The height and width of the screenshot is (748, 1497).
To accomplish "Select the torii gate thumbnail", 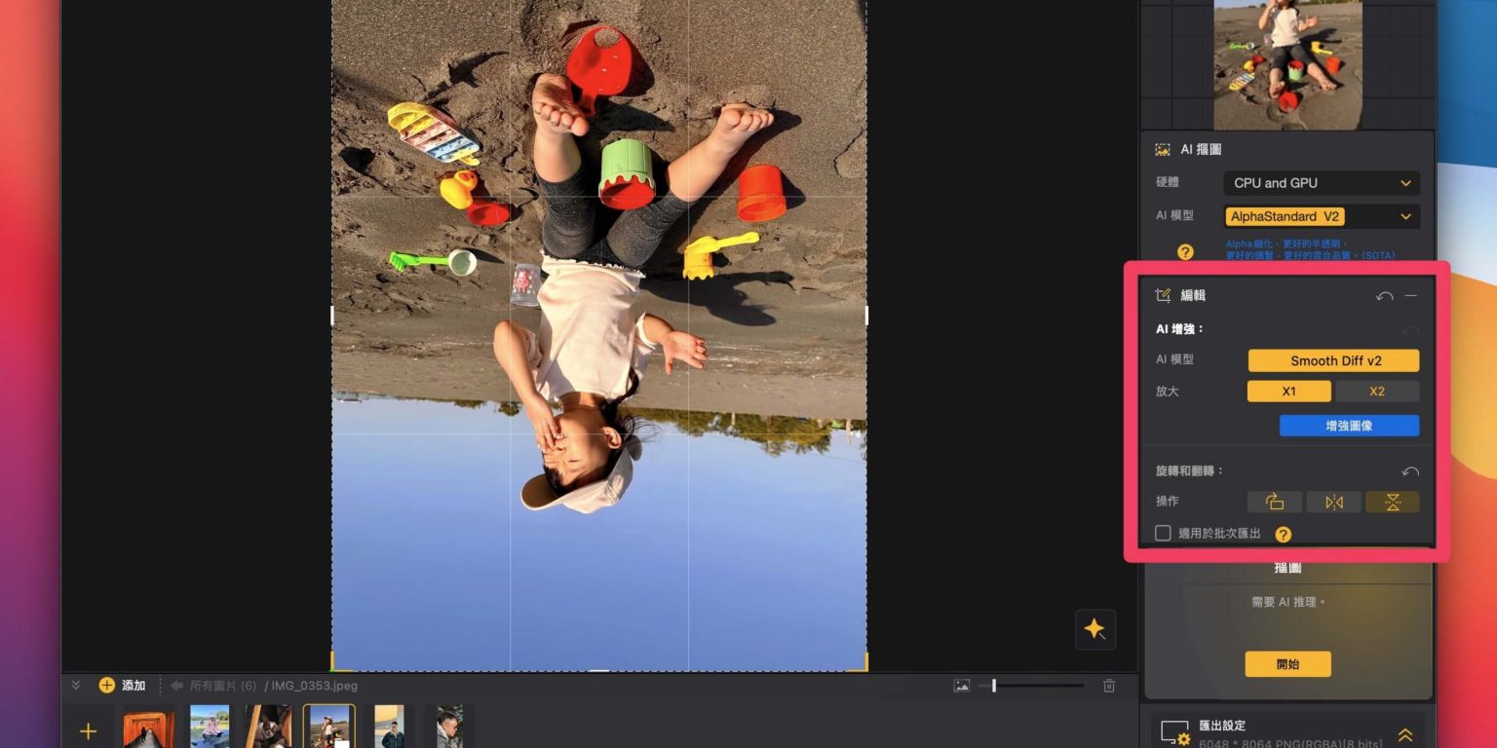I will (148, 728).
